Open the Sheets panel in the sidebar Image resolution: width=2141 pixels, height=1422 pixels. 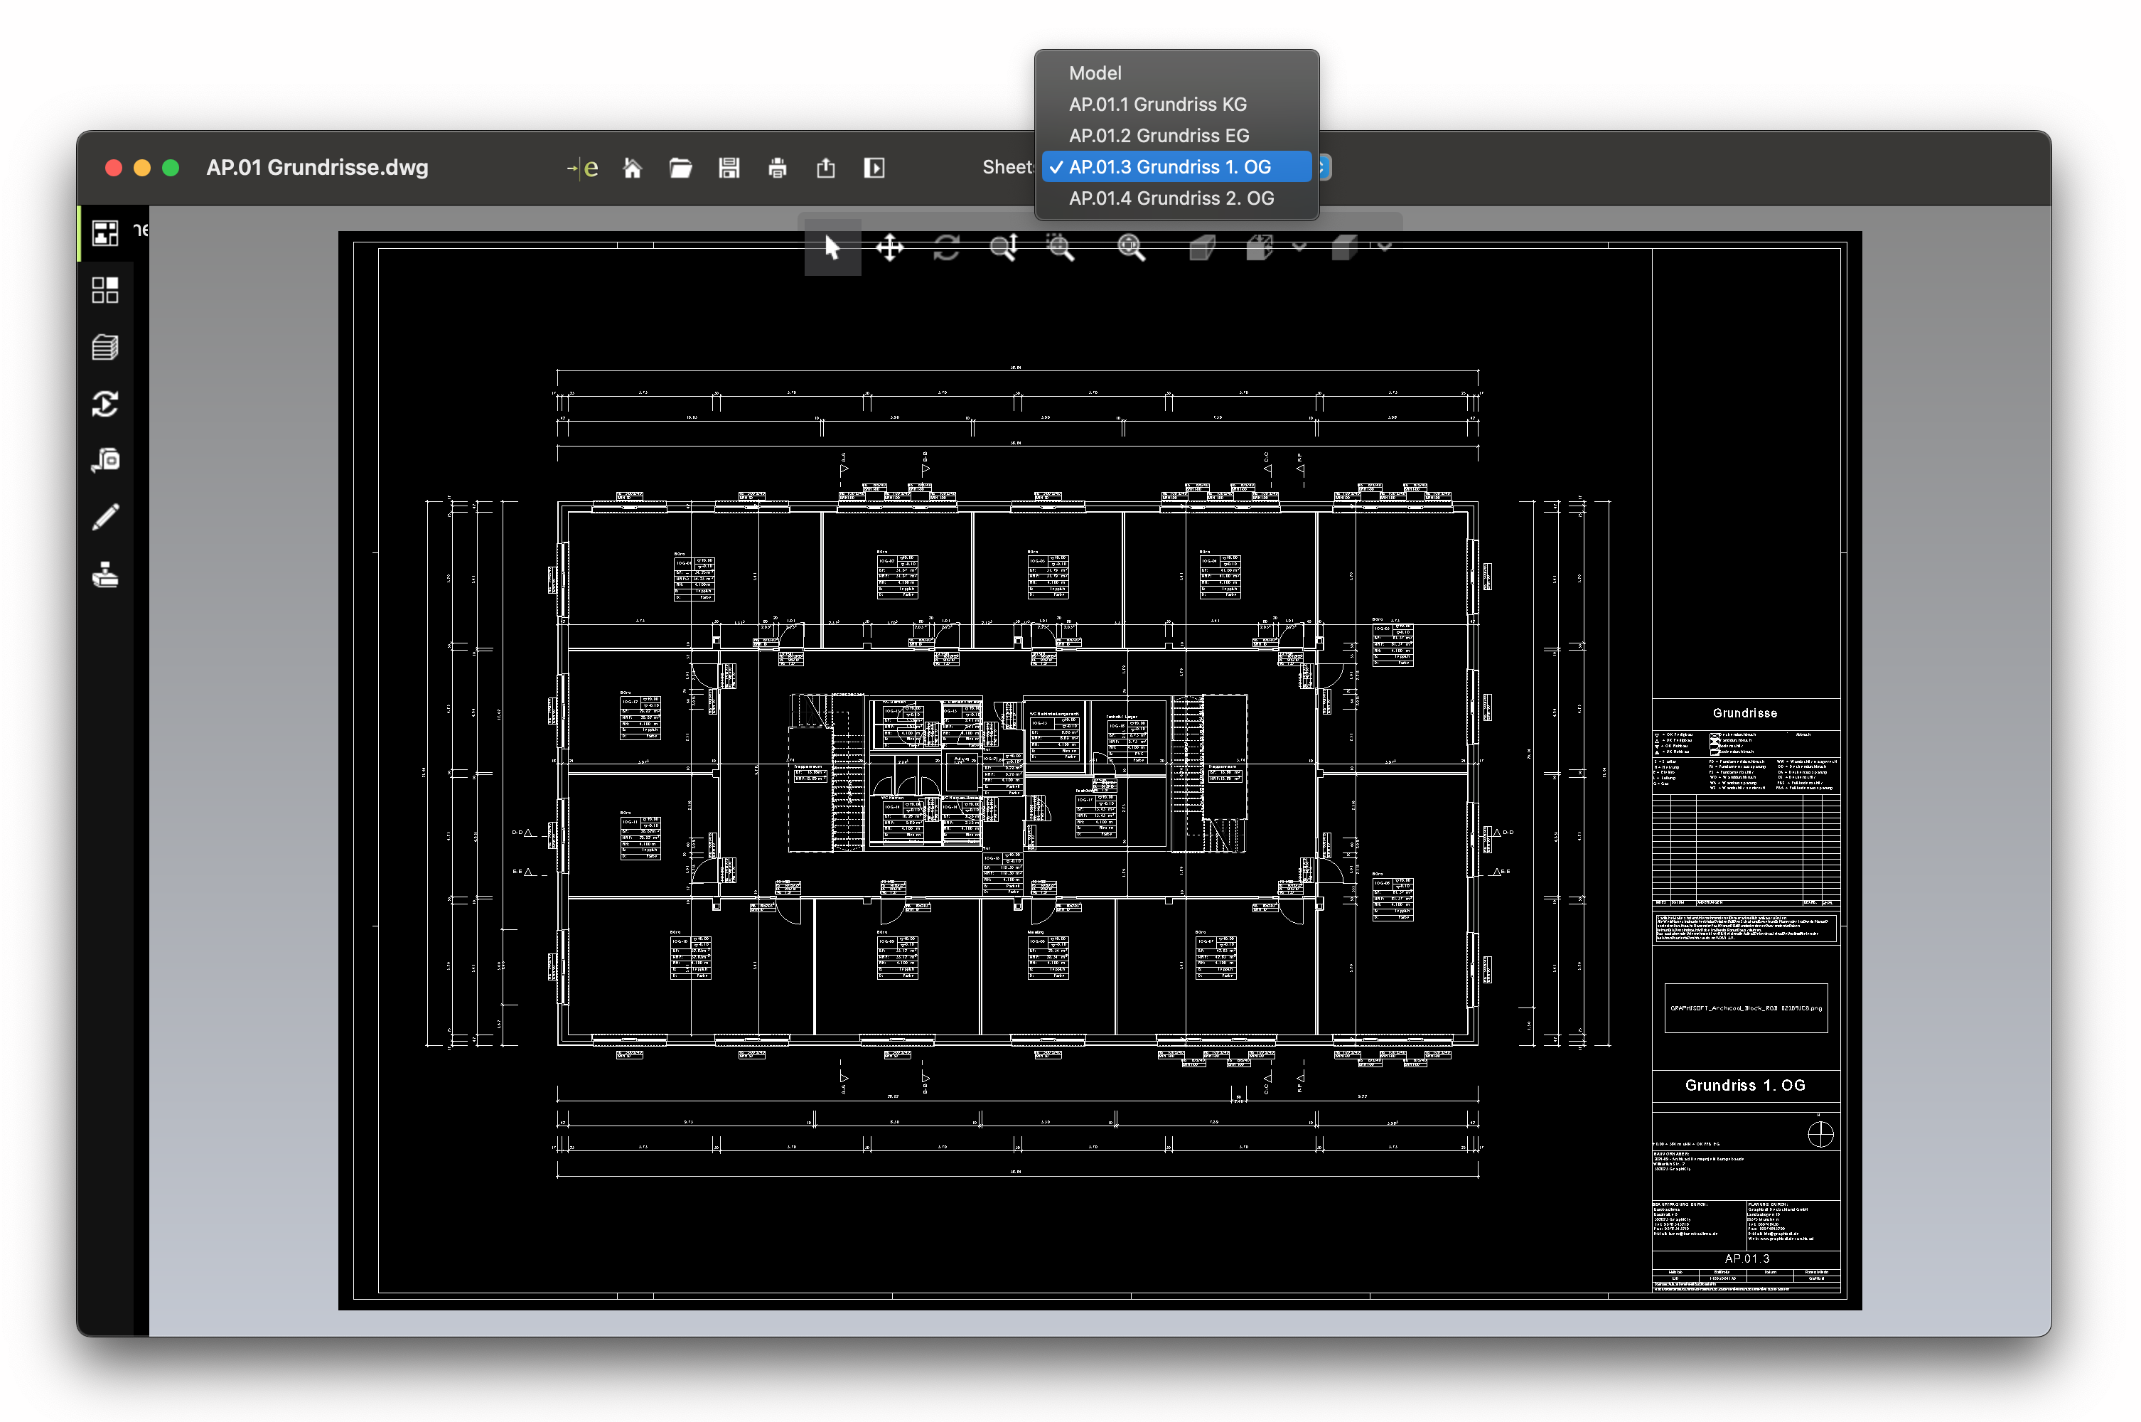click(x=105, y=233)
